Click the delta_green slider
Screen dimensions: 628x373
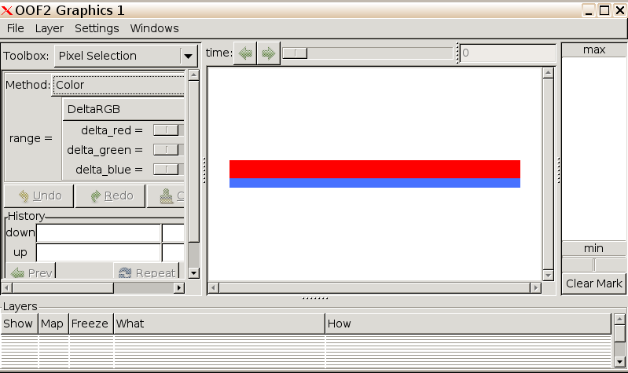click(x=167, y=150)
